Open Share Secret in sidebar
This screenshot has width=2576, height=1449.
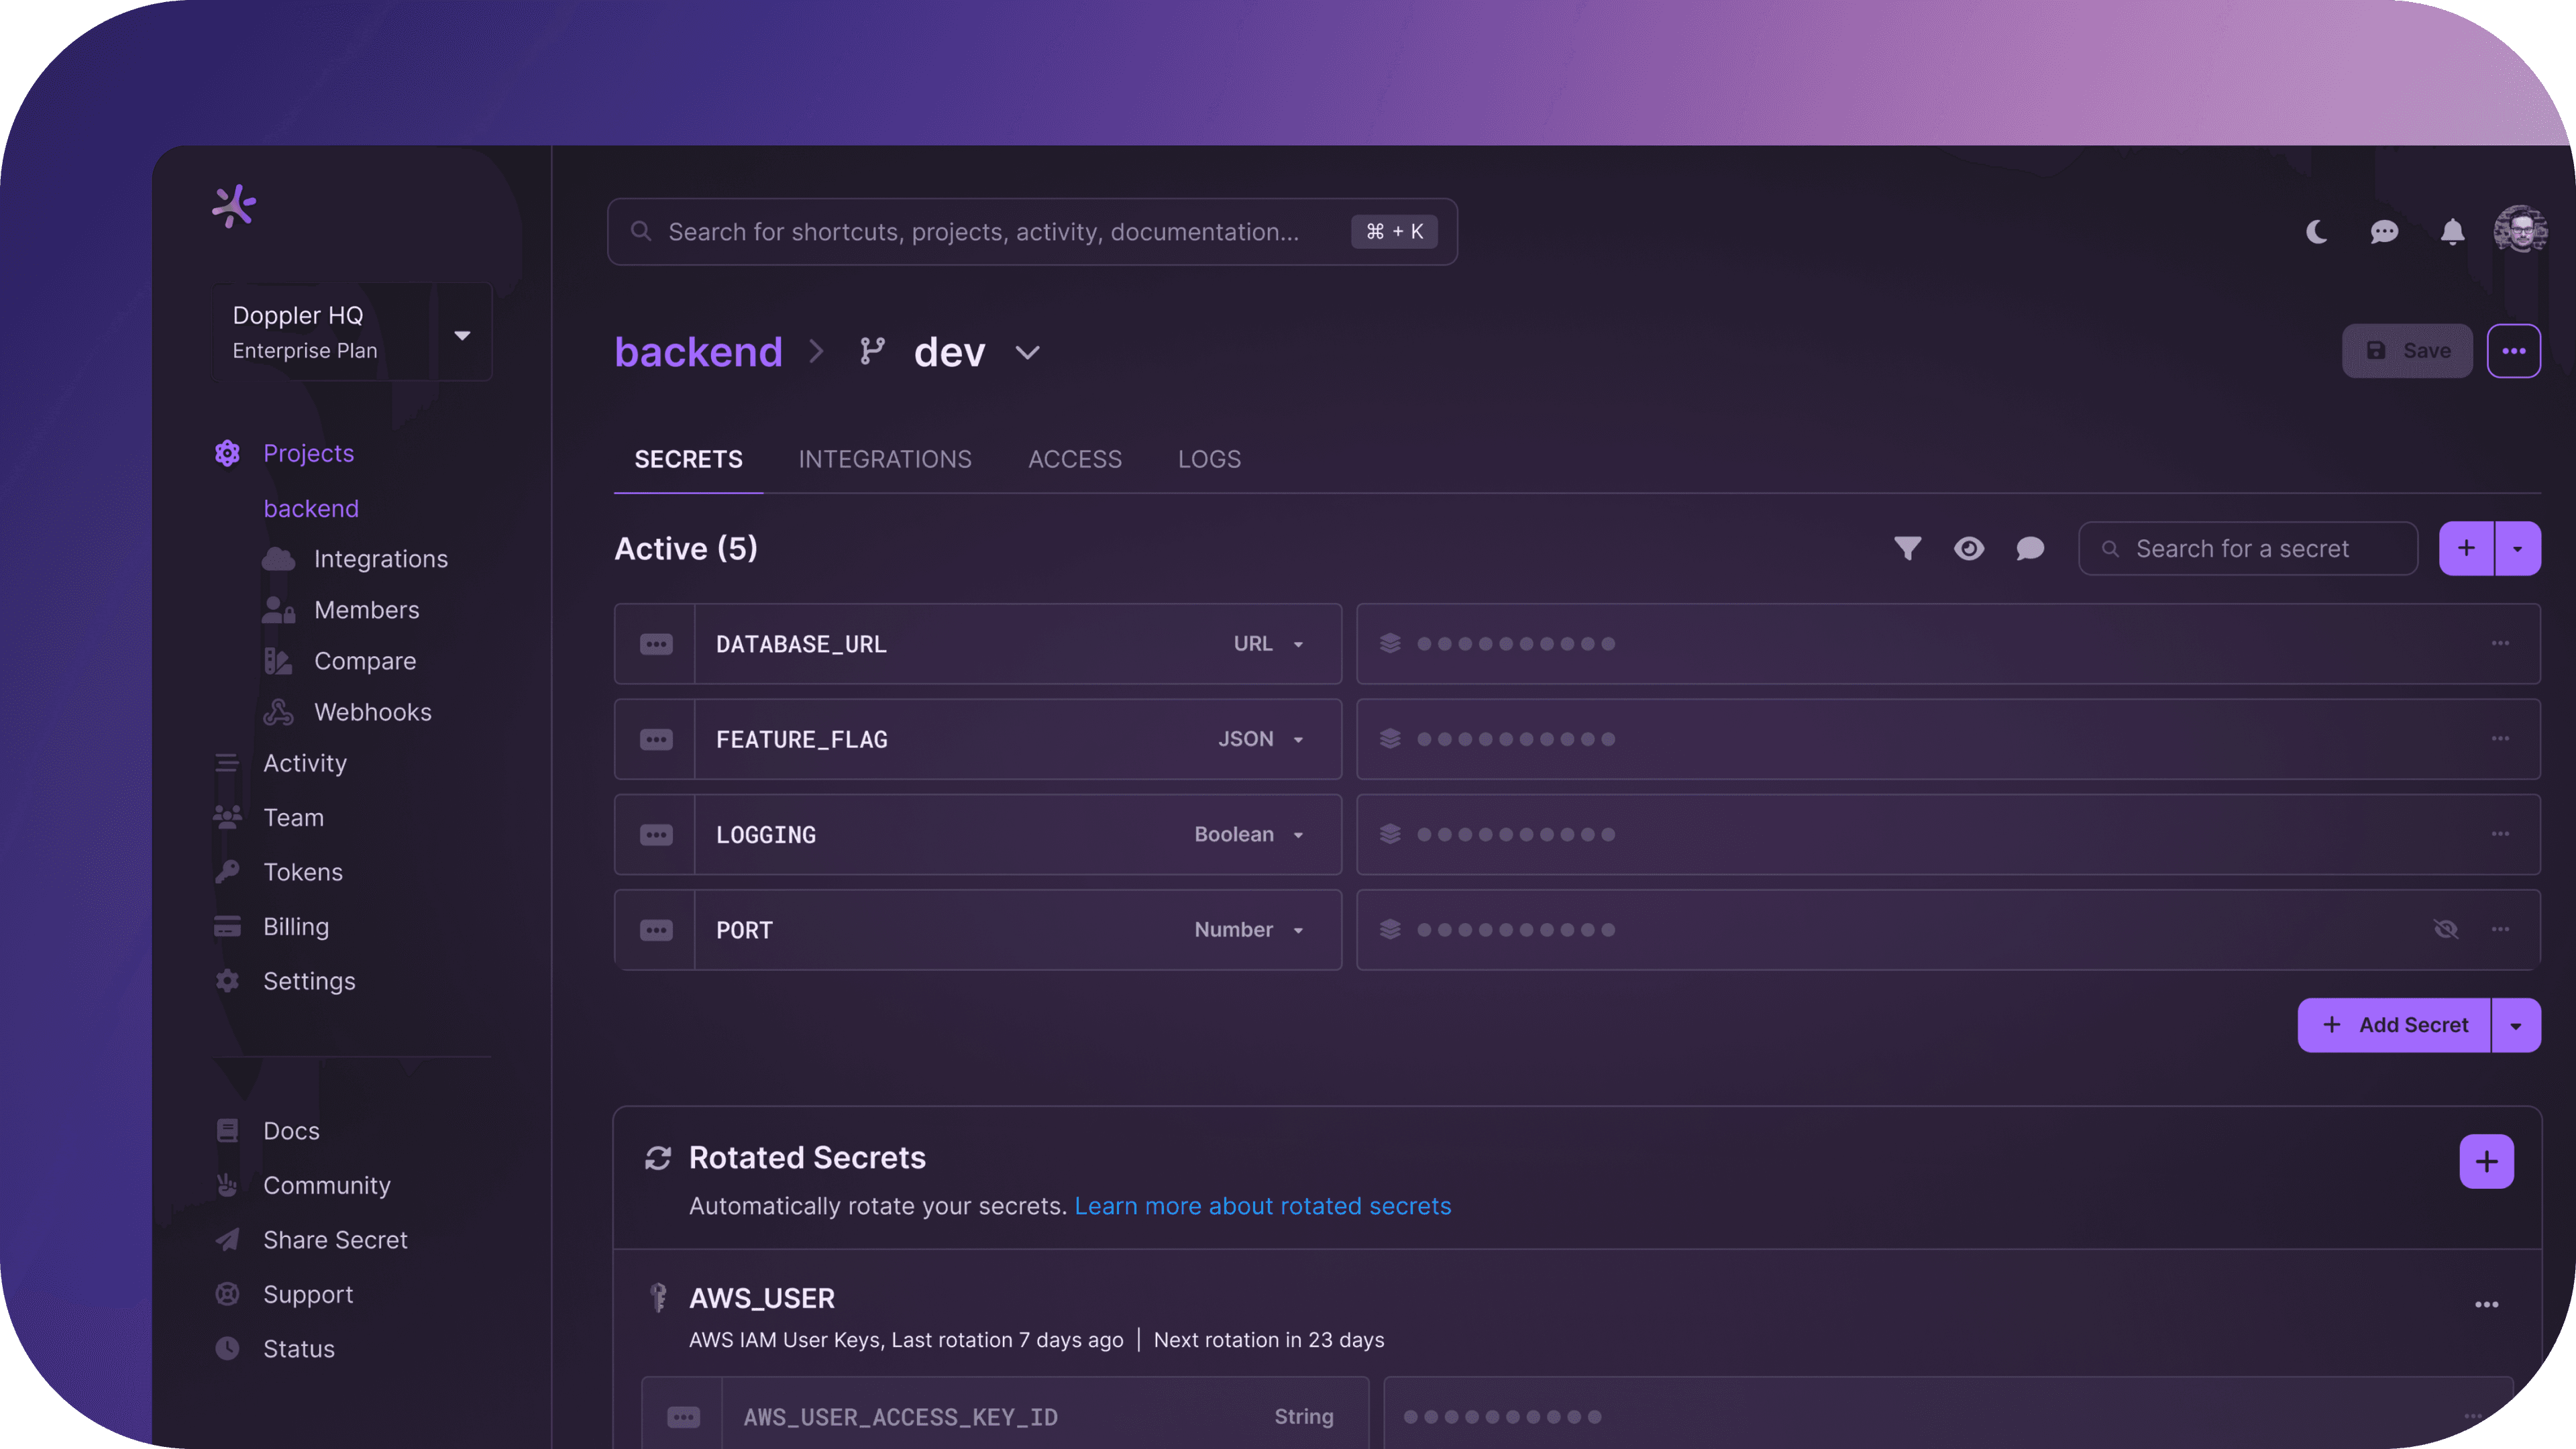click(x=335, y=1240)
